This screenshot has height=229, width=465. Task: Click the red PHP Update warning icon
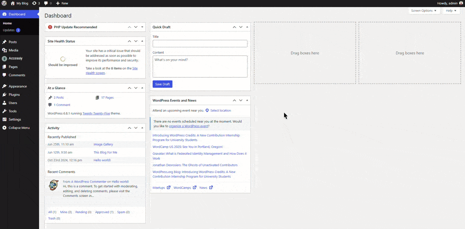[x=50, y=27]
